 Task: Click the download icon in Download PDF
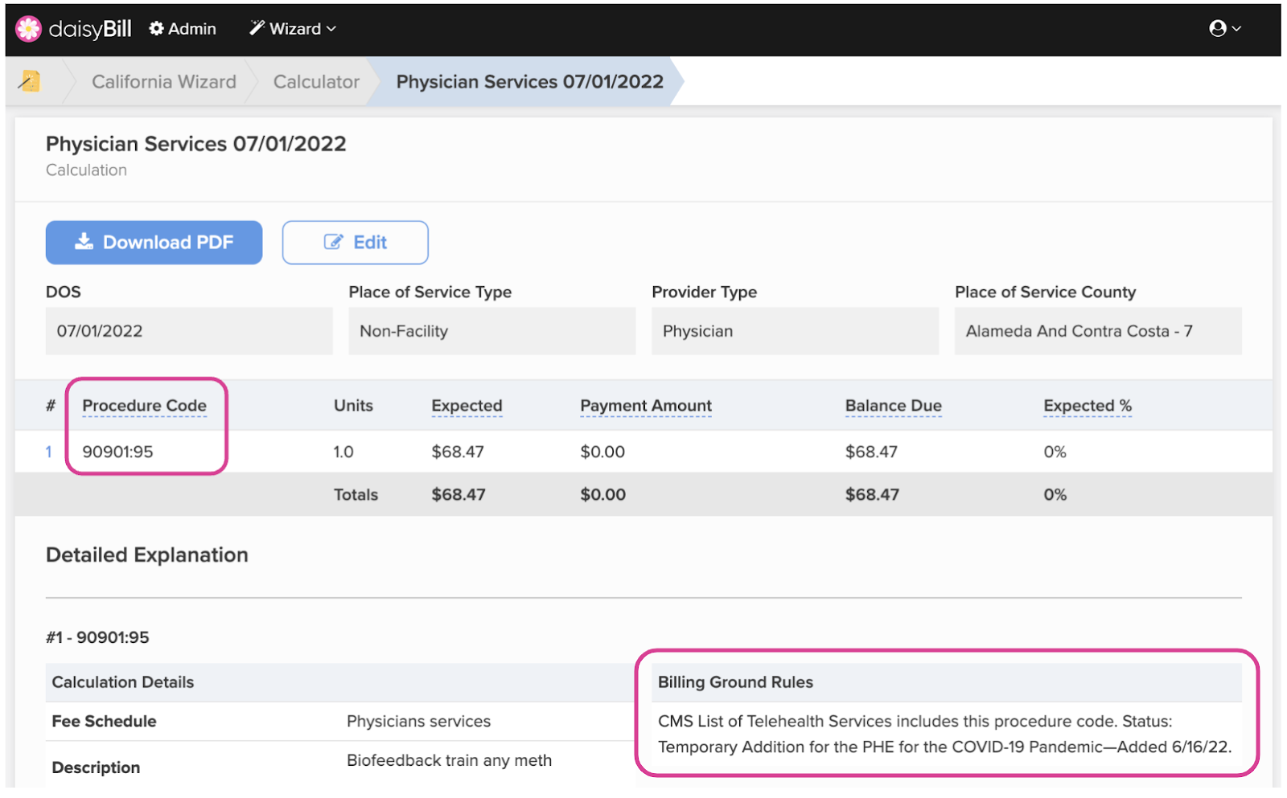click(x=84, y=242)
